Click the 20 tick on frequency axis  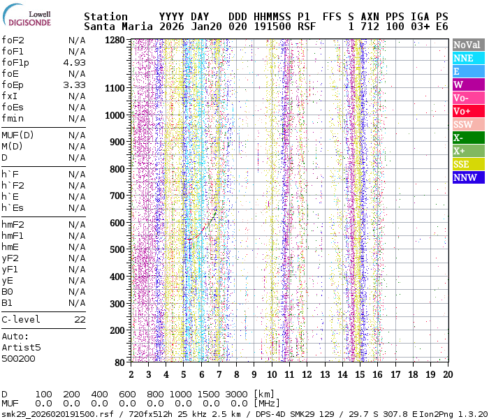pyautogui.click(x=446, y=374)
